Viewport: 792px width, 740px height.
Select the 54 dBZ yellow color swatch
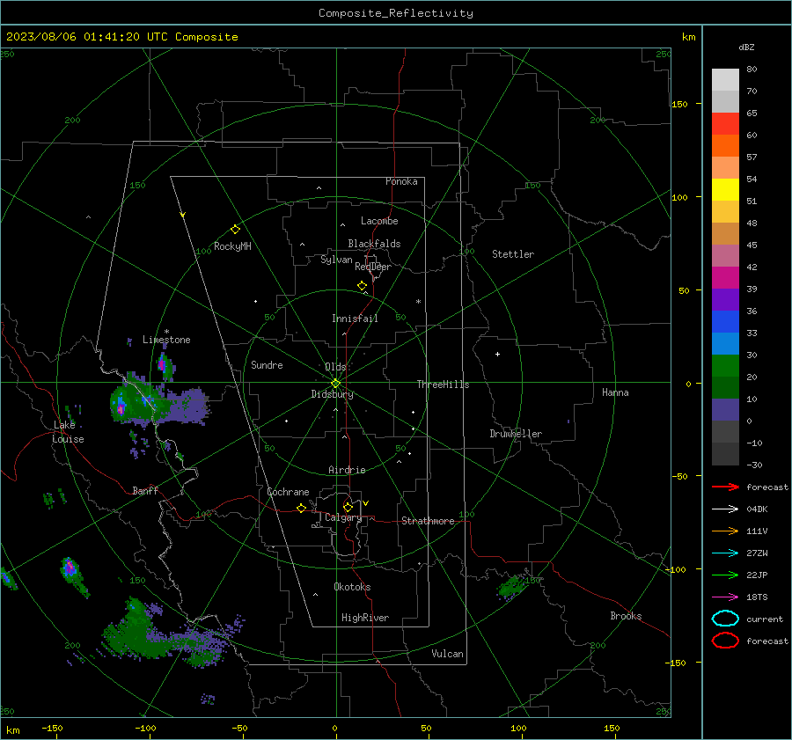(725, 189)
